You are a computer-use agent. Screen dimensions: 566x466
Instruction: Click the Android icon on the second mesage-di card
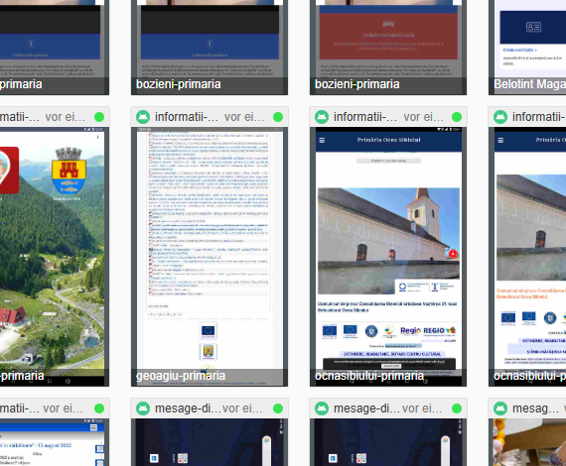322,408
